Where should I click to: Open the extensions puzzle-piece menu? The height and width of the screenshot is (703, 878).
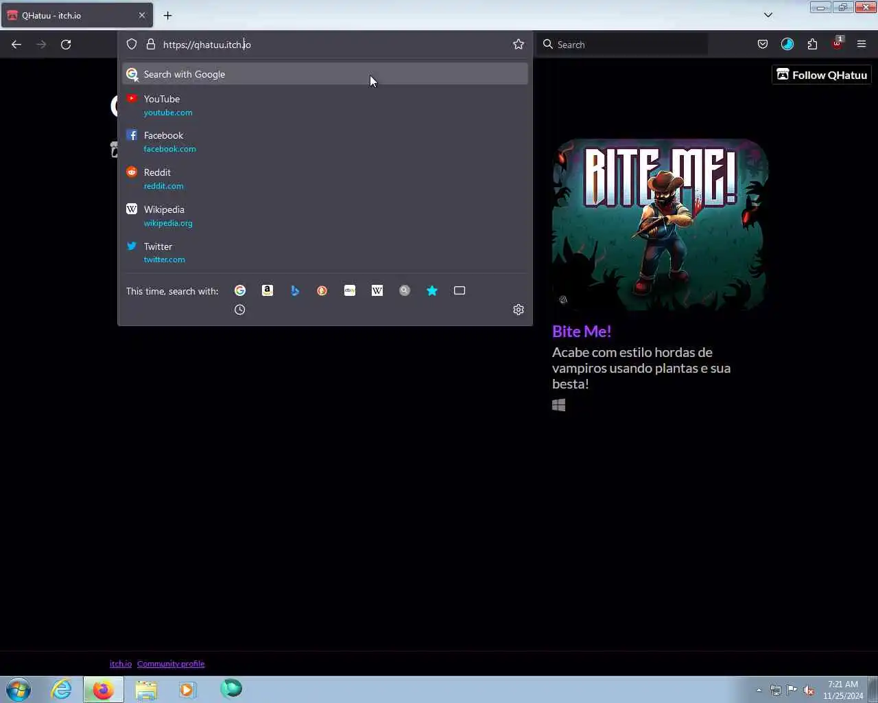click(812, 44)
